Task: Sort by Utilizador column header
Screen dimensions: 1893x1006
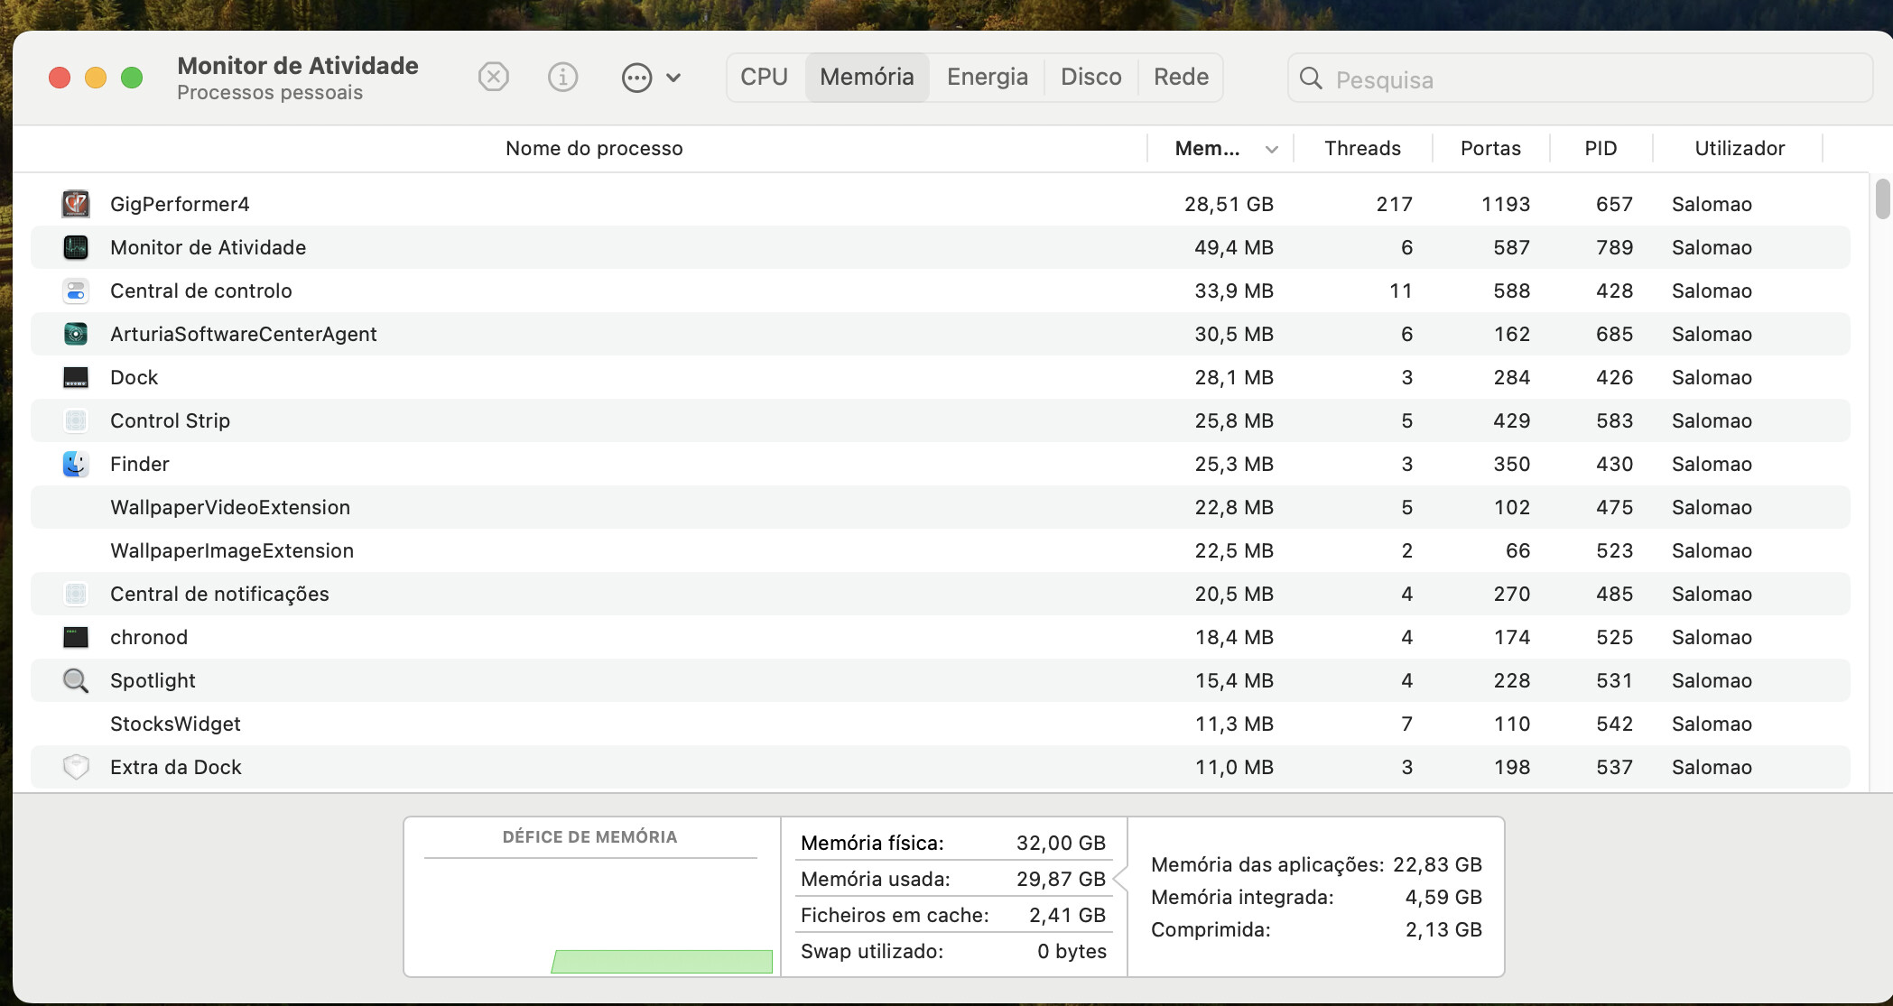Action: 1740,148
